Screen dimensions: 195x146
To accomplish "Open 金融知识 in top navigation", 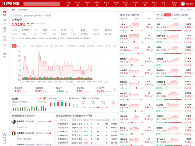I will (87, 4).
